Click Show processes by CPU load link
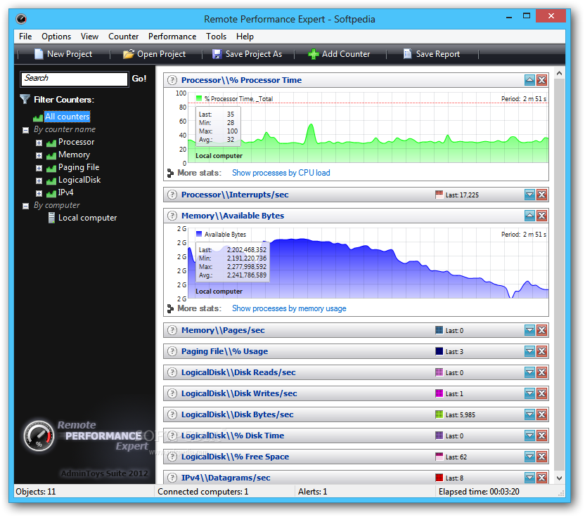The image size is (585, 517). (281, 173)
